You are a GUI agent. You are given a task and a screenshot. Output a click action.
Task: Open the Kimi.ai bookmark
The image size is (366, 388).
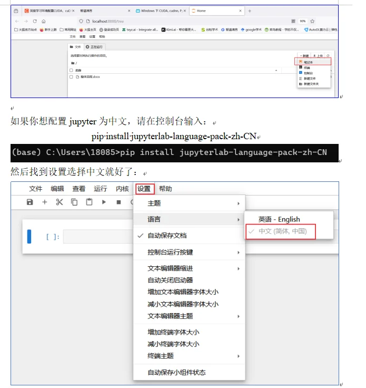pyautogui.click(x=179, y=30)
